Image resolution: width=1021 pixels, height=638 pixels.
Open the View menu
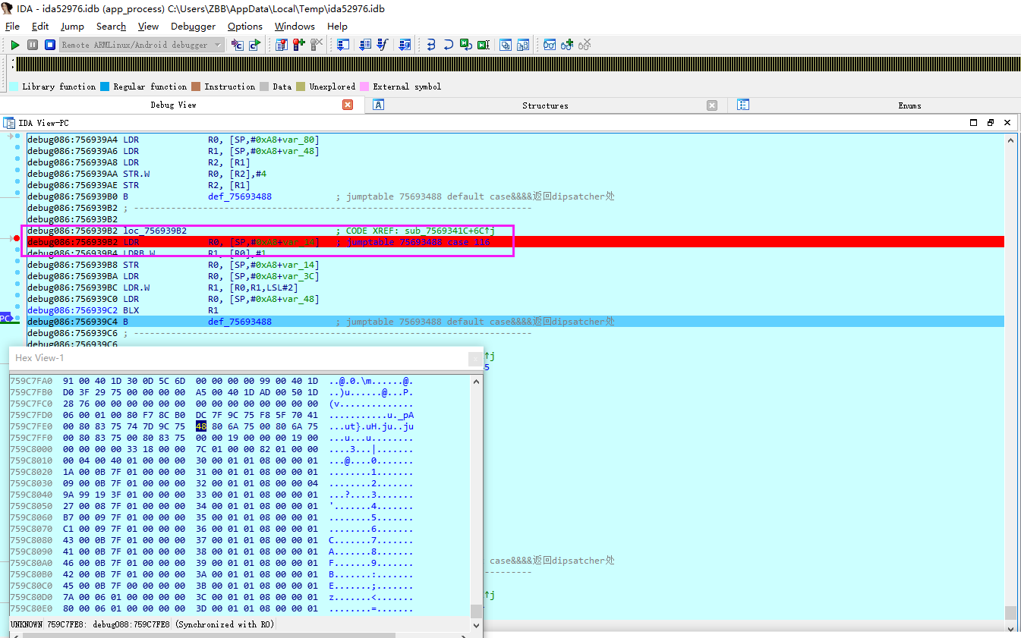click(x=148, y=26)
